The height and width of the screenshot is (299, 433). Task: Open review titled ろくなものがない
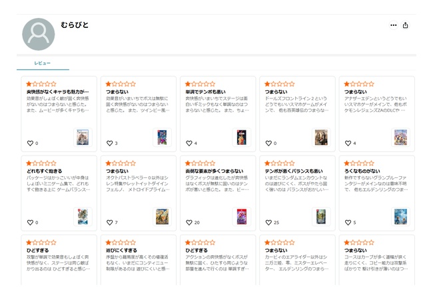[362, 171]
